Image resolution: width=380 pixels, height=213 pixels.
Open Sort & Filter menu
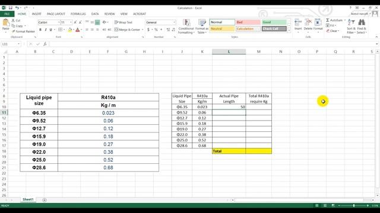(351, 26)
